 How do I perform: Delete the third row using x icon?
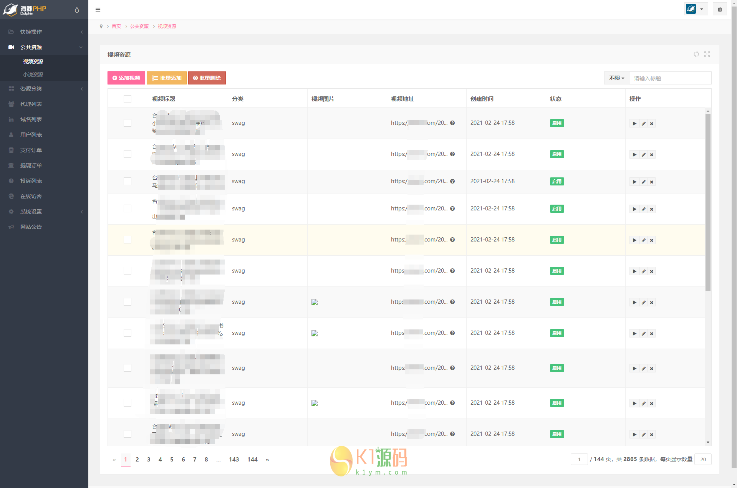click(x=652, y=182)
